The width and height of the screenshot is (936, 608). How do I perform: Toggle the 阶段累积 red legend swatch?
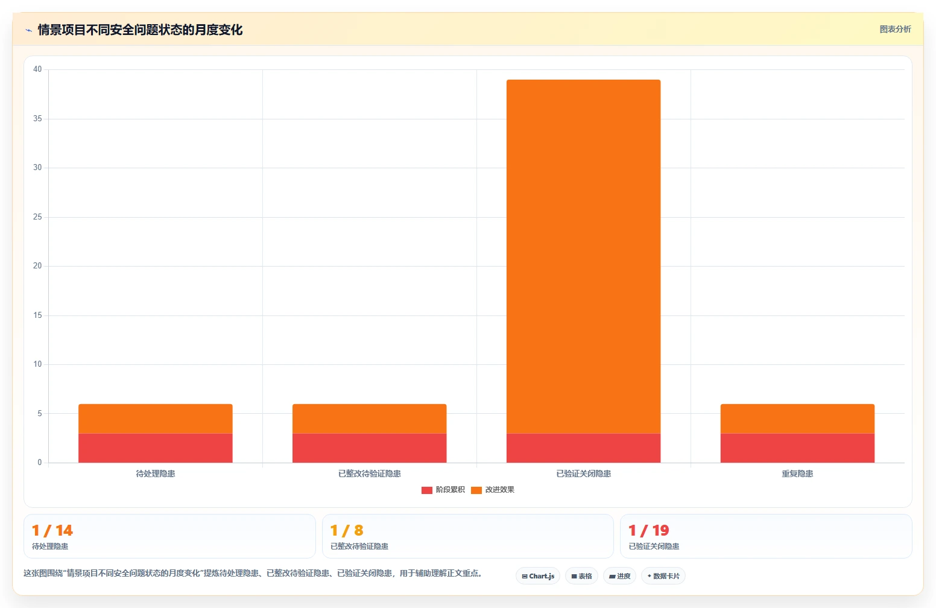pos(427,490)
